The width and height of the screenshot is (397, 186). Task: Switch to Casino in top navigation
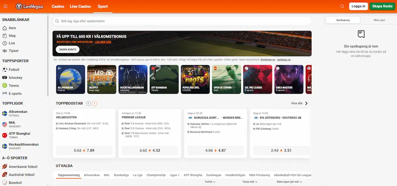click(58, 7)
